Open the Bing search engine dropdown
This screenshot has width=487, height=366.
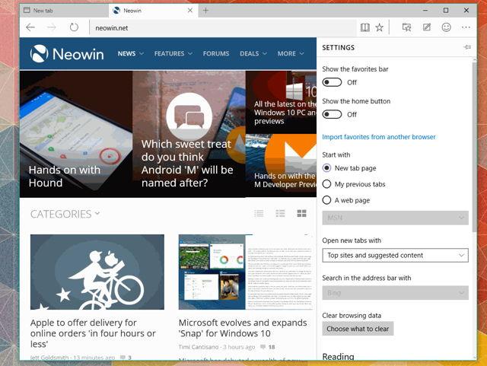395,293
